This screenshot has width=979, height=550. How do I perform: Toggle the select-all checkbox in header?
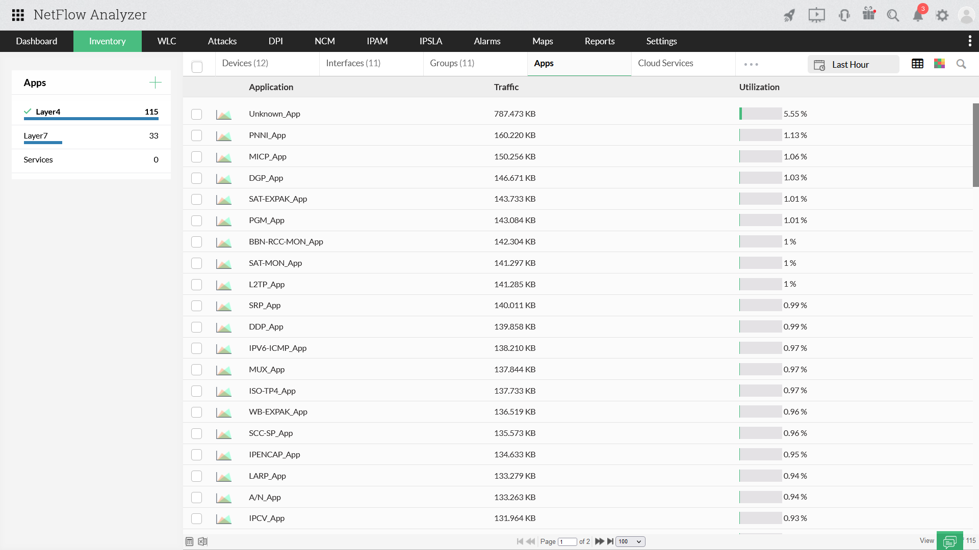coord(197,67)
